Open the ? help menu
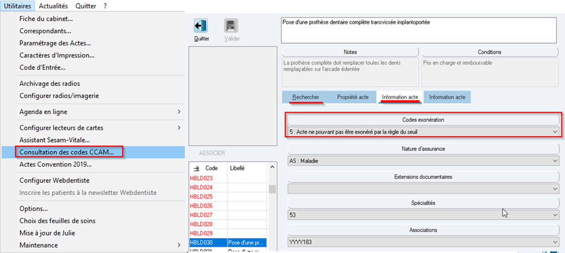This screenshot has height=253, width=565. pyautogui.click(x=105, y=6)
